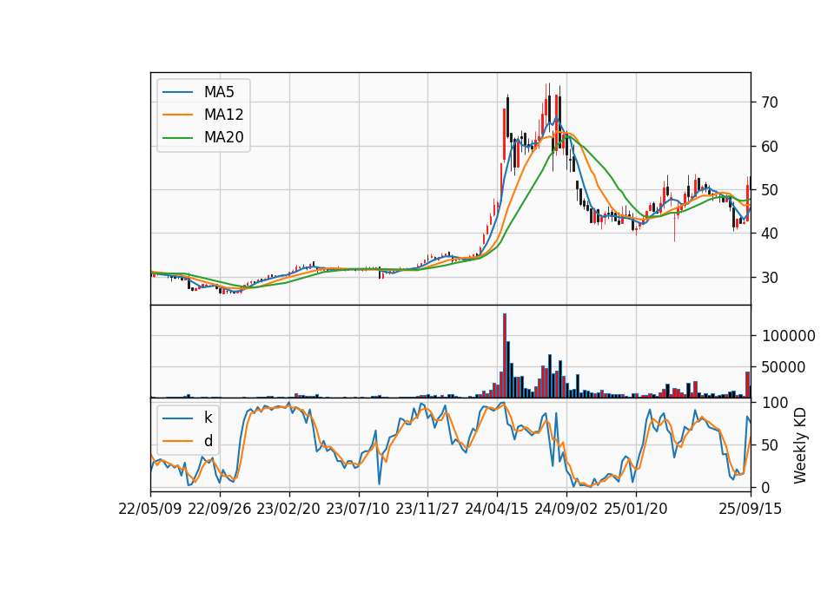The image size is (834, 599).
Task: Click the KD axis value 100
Action: pyautogui.click(x=775, y=403)
